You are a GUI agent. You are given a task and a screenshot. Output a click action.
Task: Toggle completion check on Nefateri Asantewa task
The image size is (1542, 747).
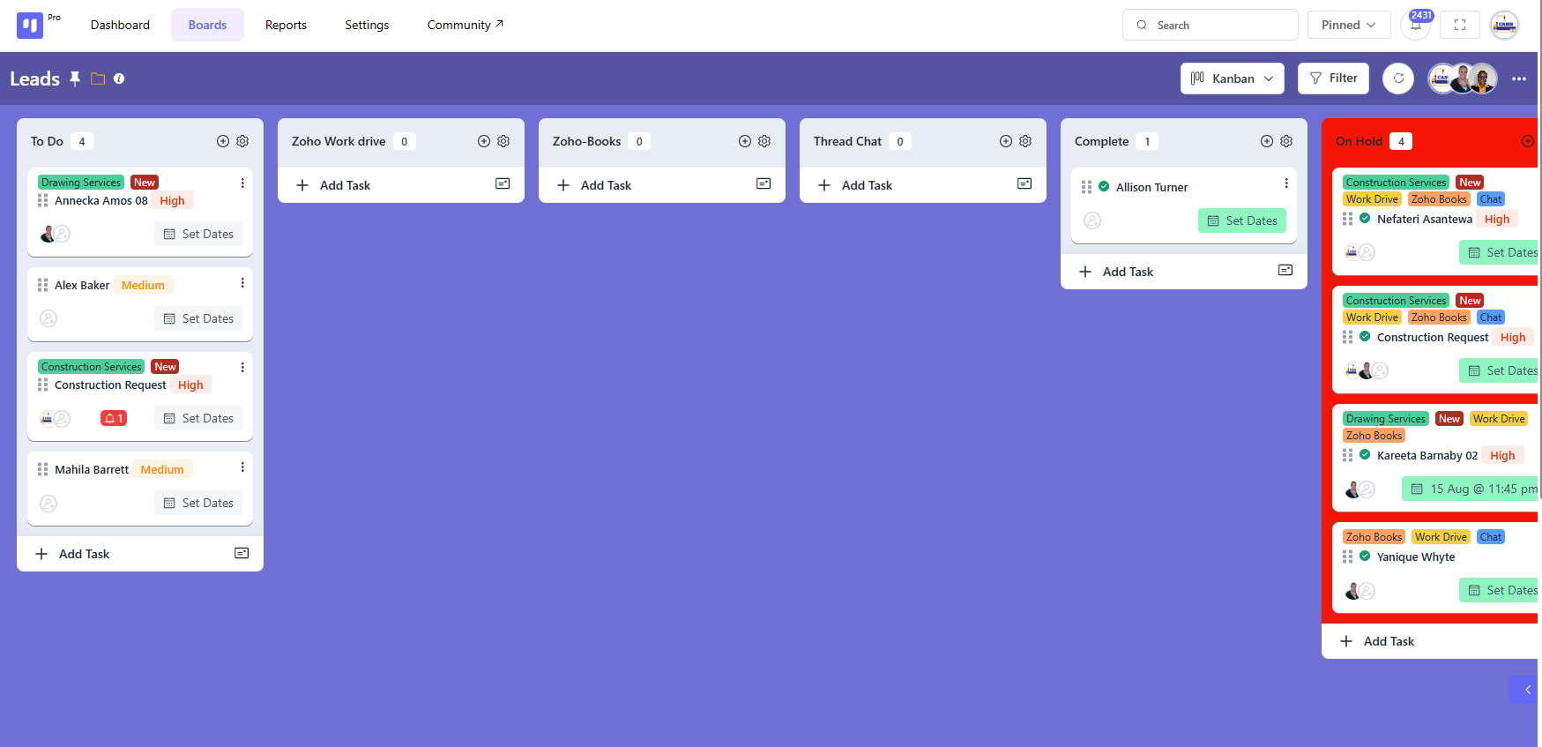[x=1365, y=219]
